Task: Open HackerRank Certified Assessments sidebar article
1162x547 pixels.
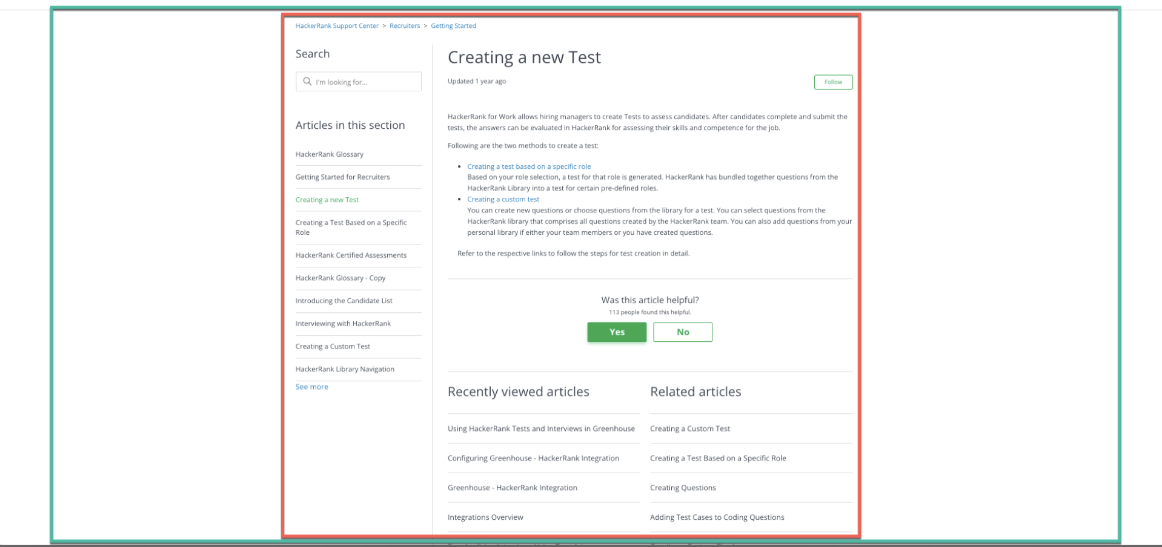Action: point(351,255)
